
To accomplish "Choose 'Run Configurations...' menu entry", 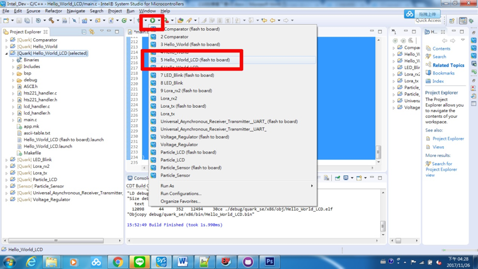I will point(233,193).
